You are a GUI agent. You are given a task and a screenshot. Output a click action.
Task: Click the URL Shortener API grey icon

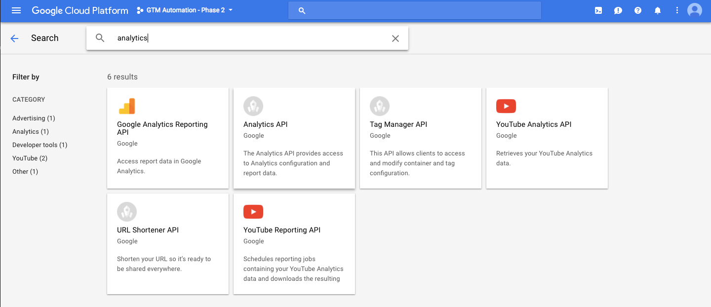tap(127, 212)
